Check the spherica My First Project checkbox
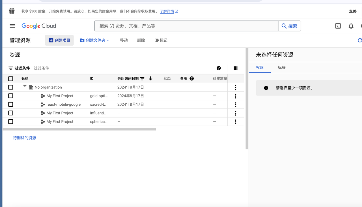 pyautogui.click(x=11, y=121)
